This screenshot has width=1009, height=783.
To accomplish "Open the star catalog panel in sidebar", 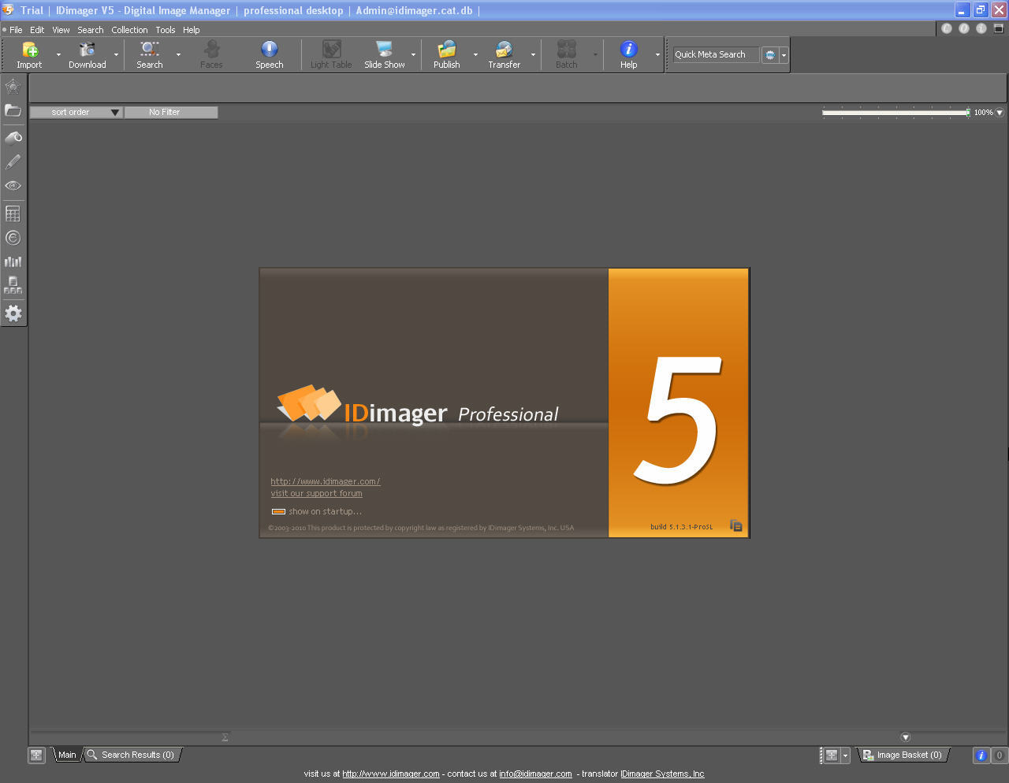I will pos(13,86).
